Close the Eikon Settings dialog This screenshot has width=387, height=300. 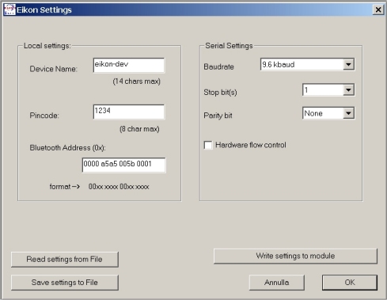point(378,9)
